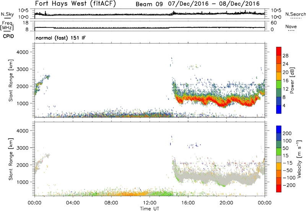
Task: Click the "Freq. [MHz]" axis label
Action: (x=7, y=26)
